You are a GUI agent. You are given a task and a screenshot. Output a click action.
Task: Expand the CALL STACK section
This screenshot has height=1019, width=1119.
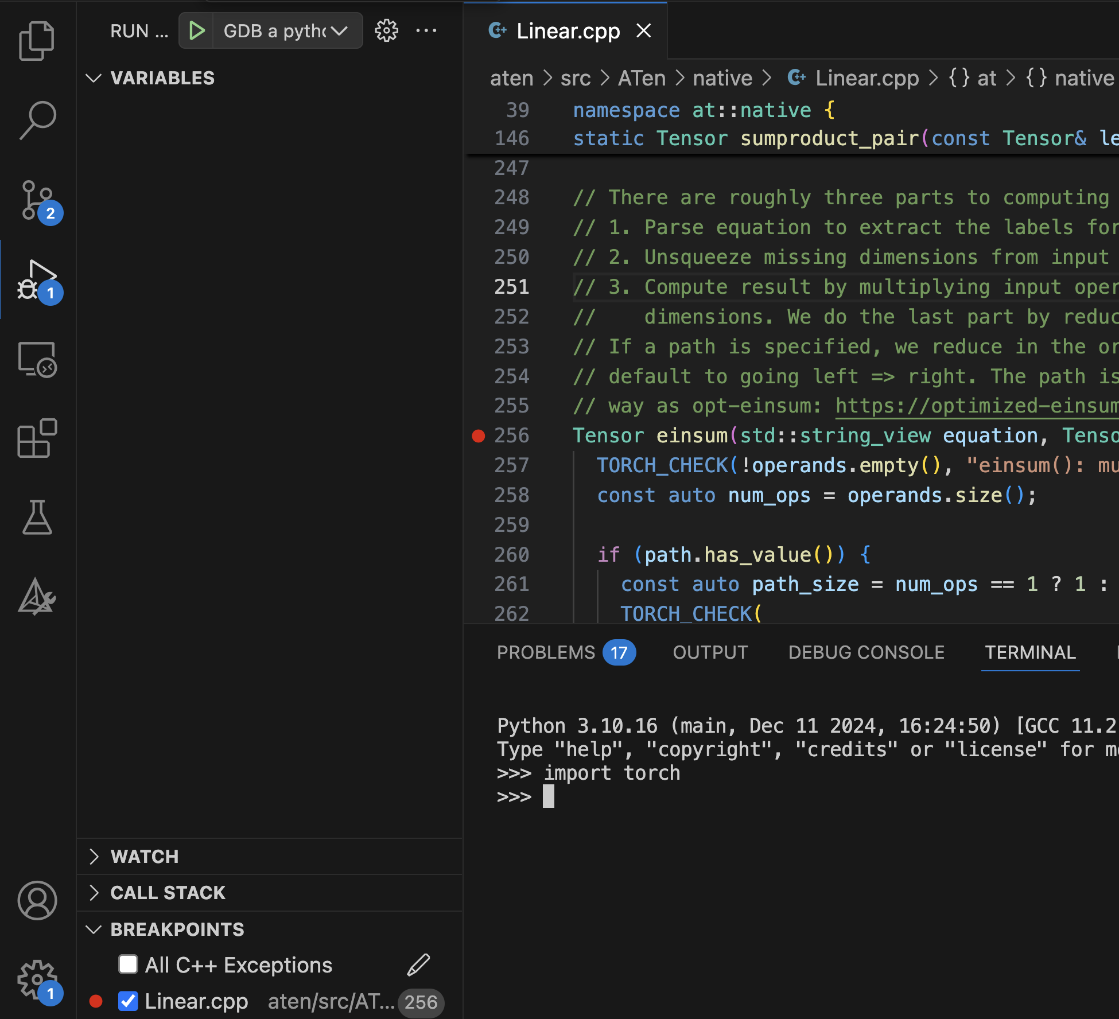coord(167,893)
